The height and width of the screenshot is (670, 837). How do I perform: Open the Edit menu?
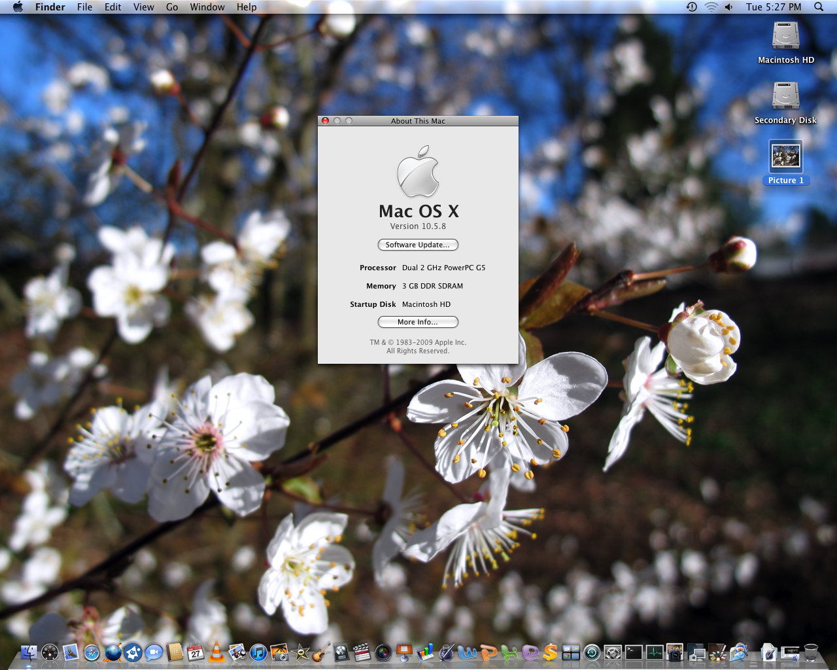(113, 7)
